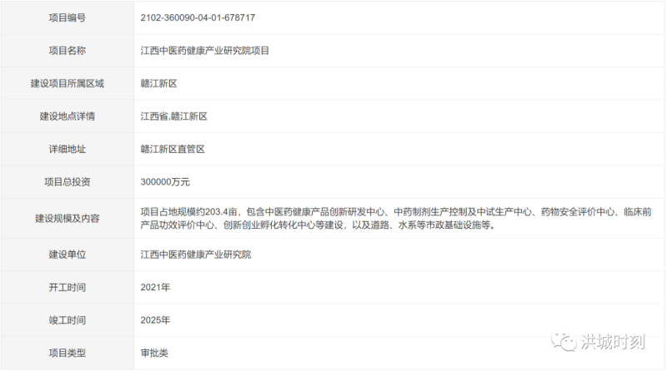Click the 项目编号 label cell

(68, 17)
